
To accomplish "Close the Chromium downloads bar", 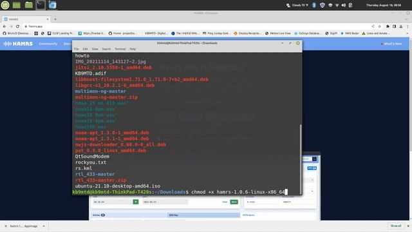I will pos(408,226).
